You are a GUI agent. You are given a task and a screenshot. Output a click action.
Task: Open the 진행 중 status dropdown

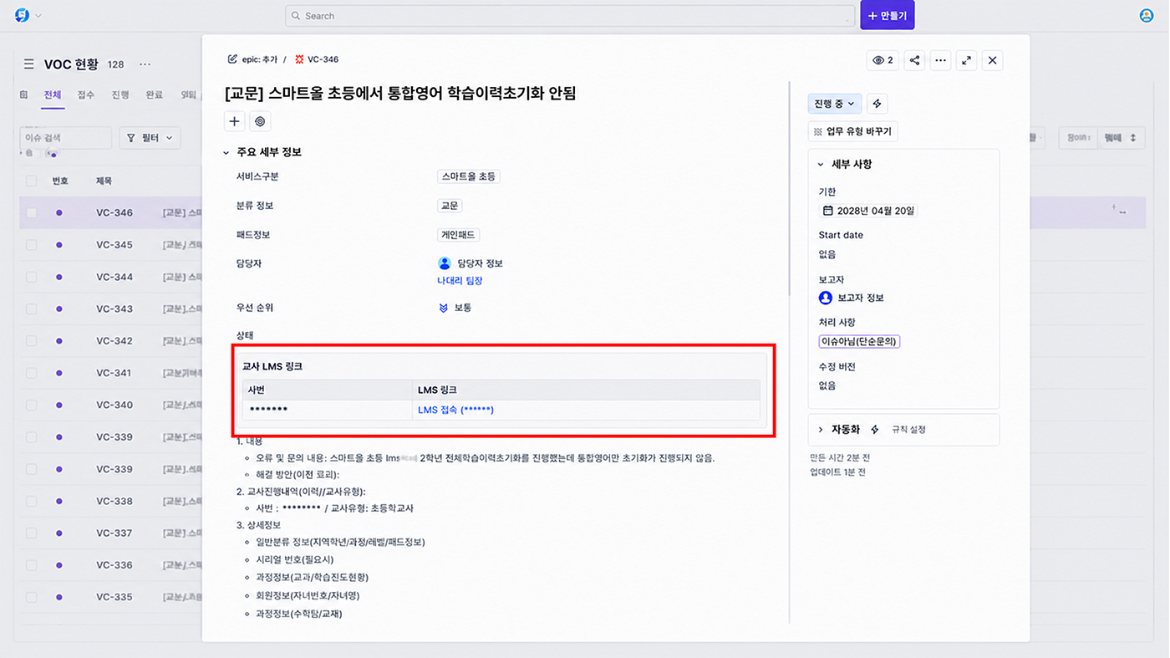coord(835,104)
